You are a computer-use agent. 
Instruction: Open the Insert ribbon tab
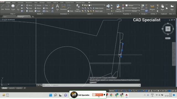pos(14,2)
